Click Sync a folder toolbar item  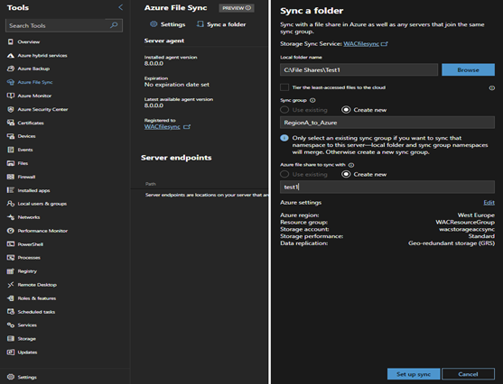click(x=221, y=24)
